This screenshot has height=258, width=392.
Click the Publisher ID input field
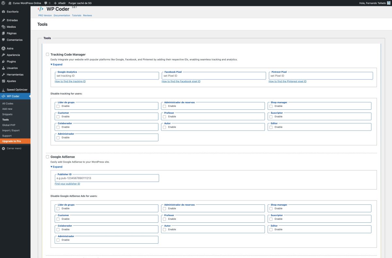coord(107,178)
